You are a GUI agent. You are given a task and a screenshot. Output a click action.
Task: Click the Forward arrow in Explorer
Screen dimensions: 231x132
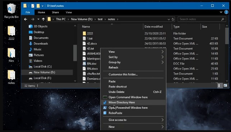[33, 19]
